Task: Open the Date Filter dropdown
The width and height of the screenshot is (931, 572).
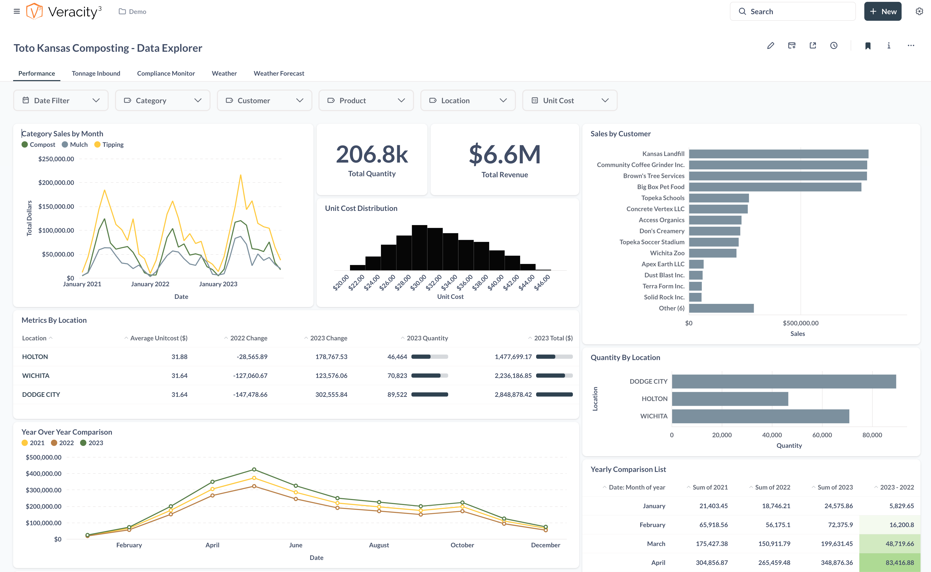Action: click(x=60, y=100)
